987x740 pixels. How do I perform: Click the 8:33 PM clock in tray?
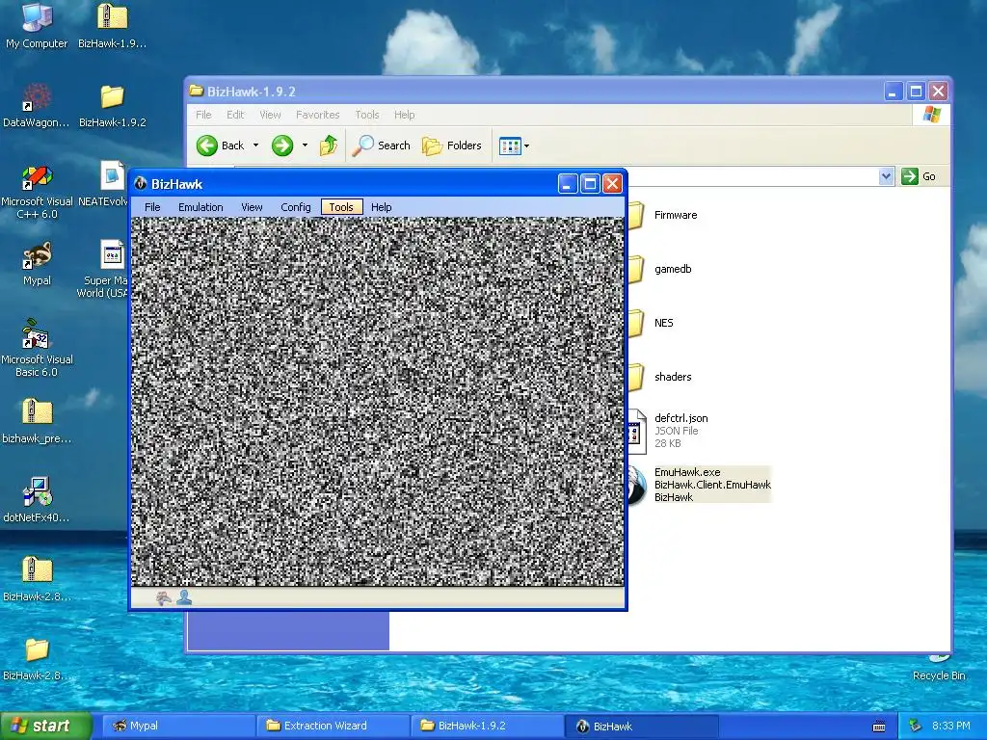(x=950, y=726)
